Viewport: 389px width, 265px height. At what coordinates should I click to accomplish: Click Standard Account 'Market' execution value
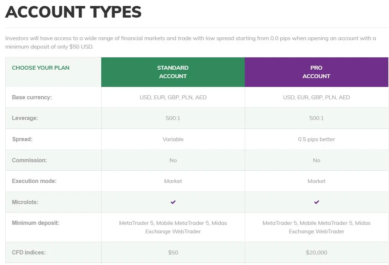point(173,181)
